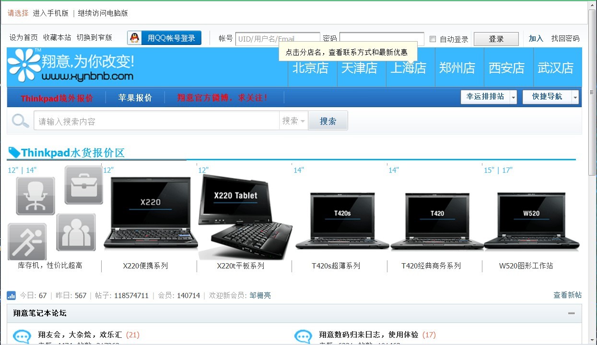Click the magnifier icon beside search box

tap(20, 121)
